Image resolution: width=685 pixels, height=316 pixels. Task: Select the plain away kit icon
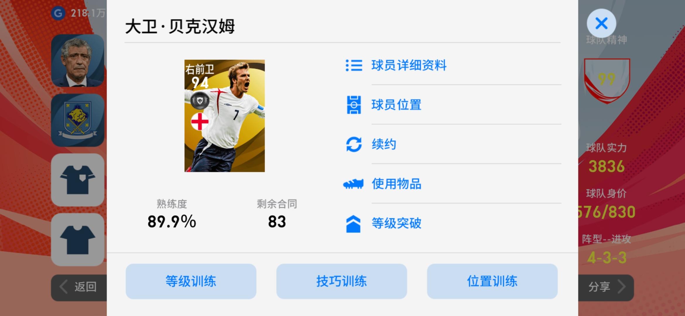coord(78,240)
